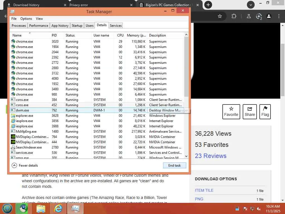Viewport: 285px width, 214px height.
Task: Open browser labs flask icon
Action: (x=249, y=16)
